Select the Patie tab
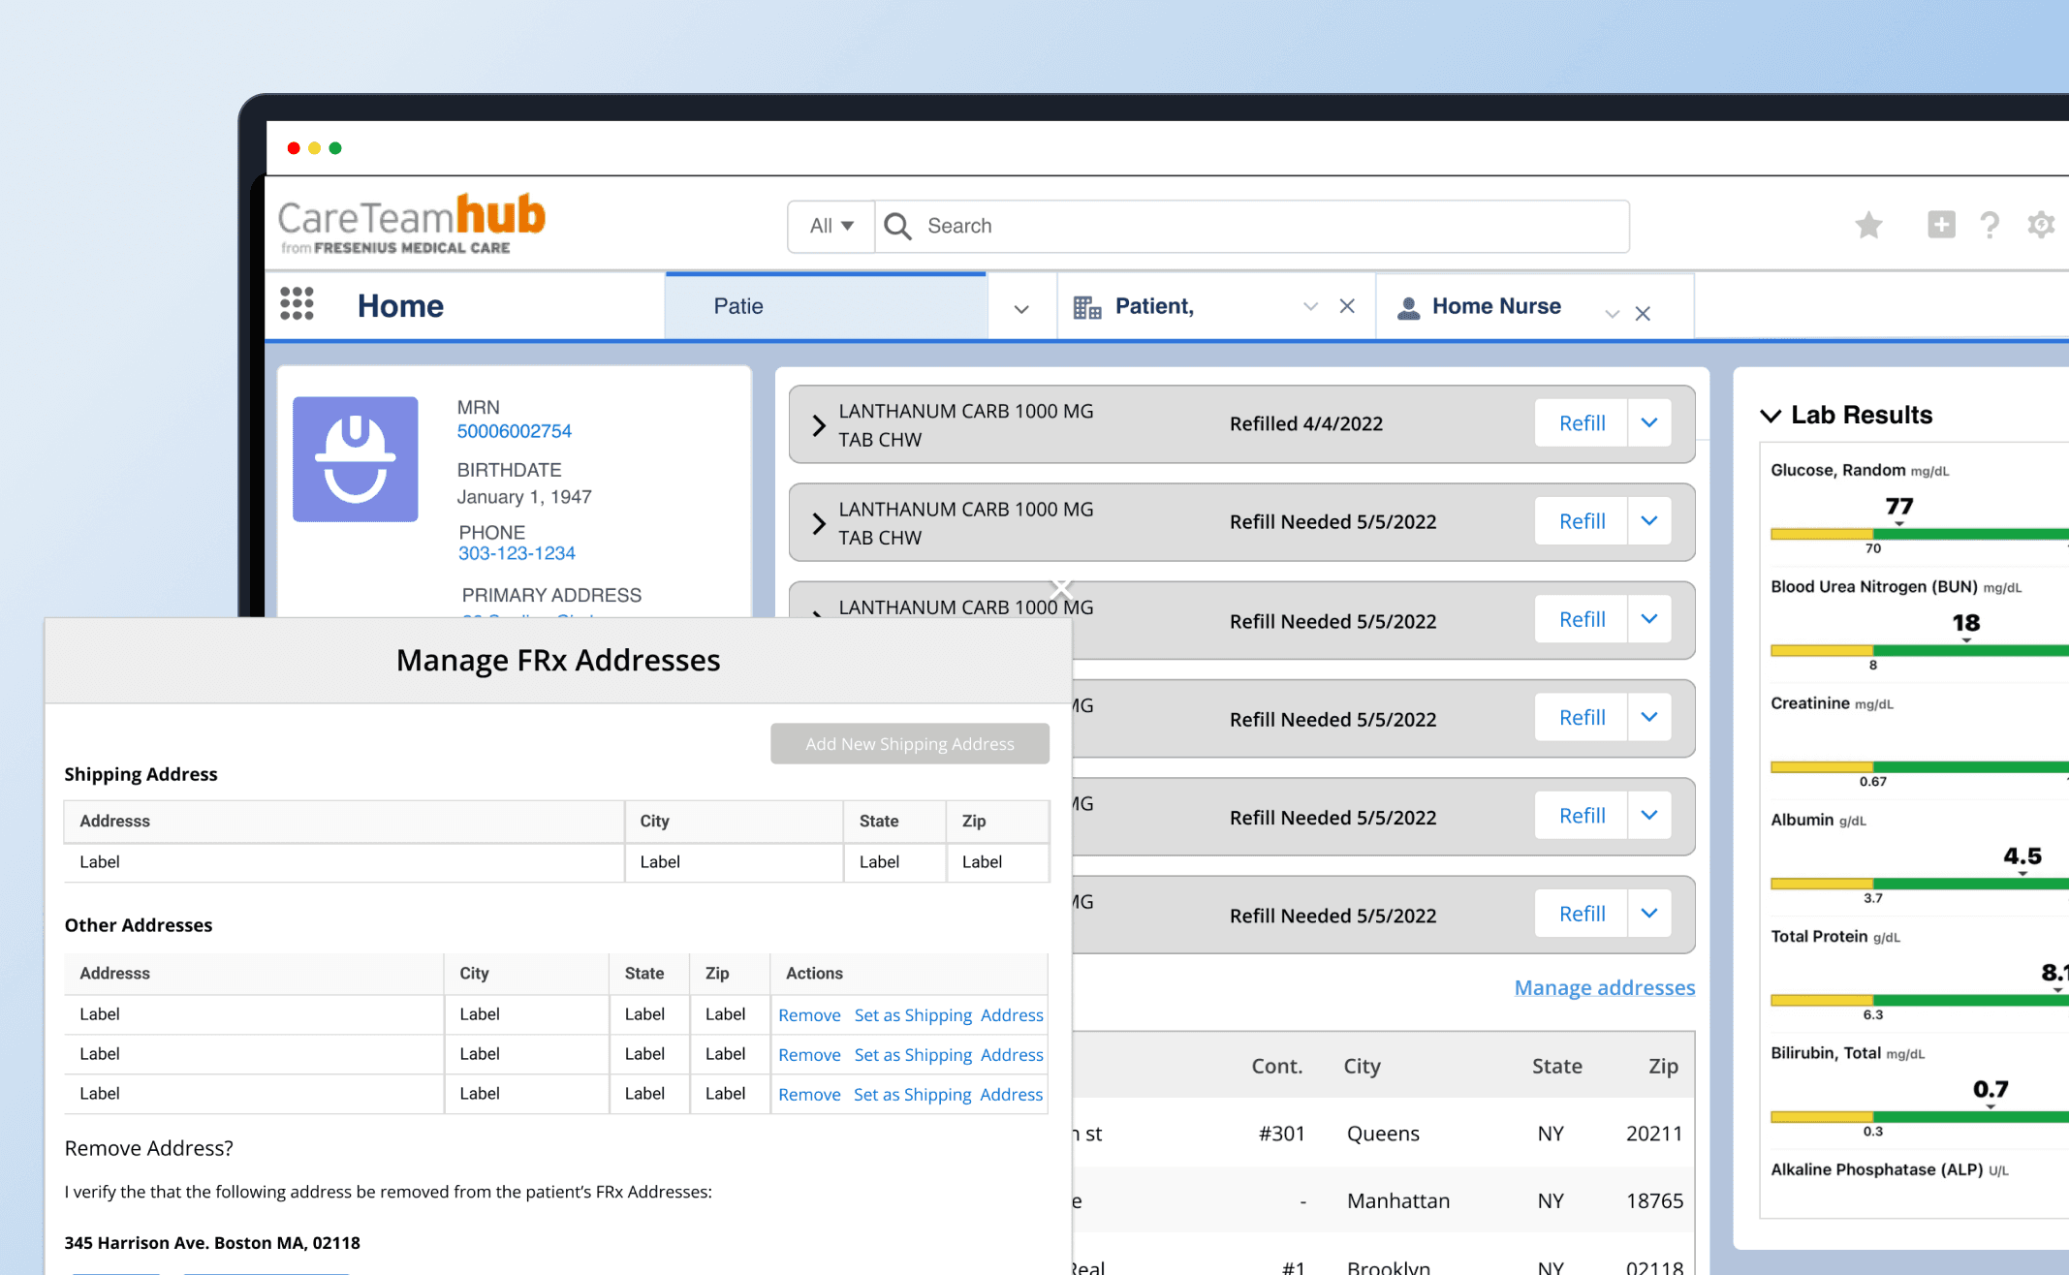This screenshot has height=1275, width=2069. coord(826,306)
